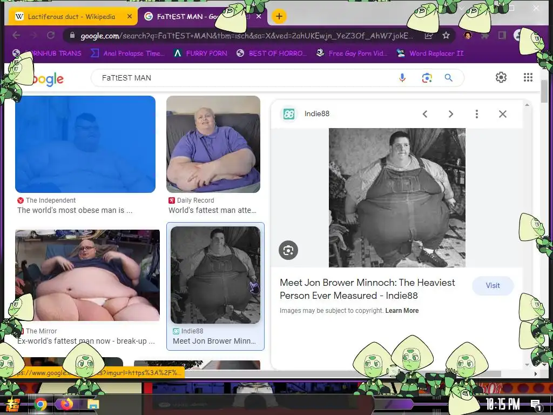Open File Explorer from the taskbar
553x415 pixels.
(x=93, y=404)
